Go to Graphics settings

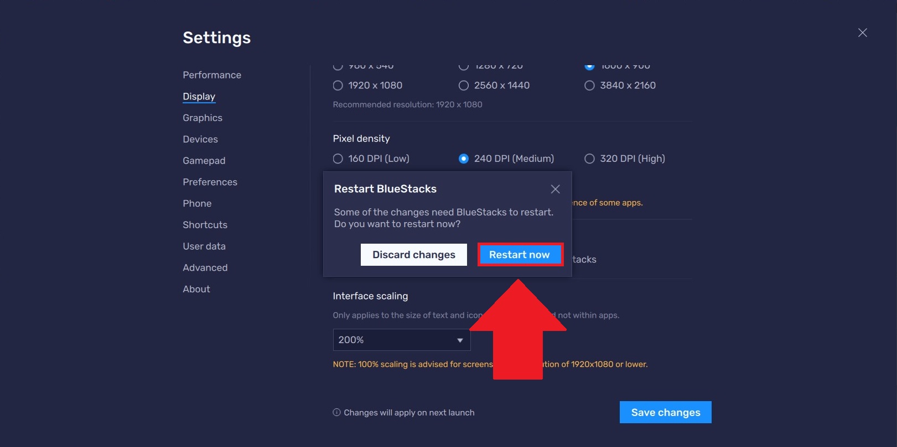click(x=203, y=118)
